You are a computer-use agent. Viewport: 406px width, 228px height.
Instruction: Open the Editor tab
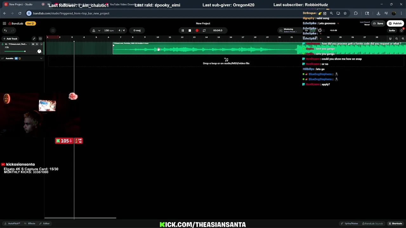[x=44, y=224]
